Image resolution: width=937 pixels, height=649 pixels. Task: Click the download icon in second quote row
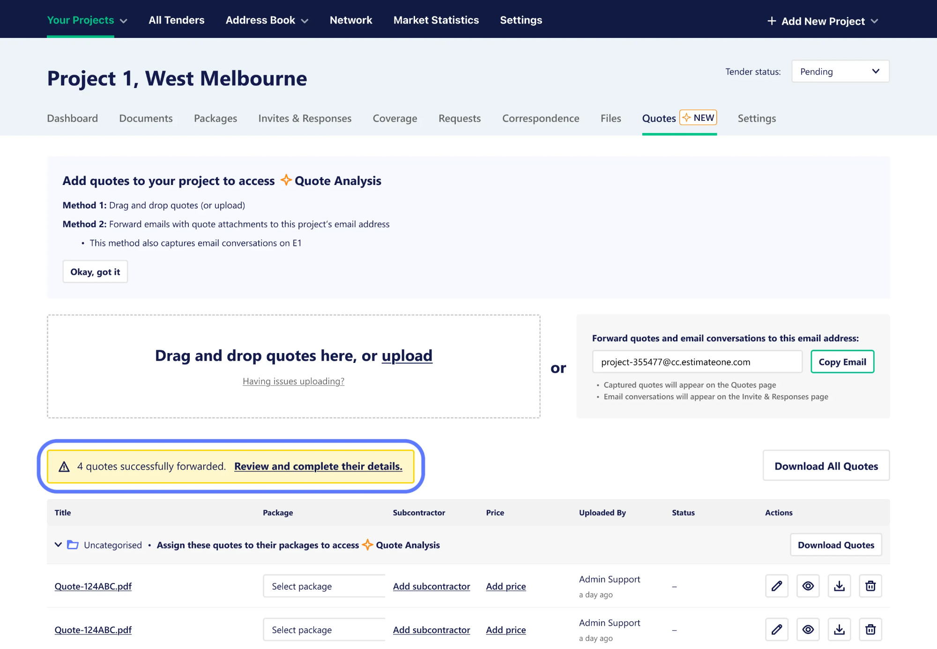coord(839,629)
